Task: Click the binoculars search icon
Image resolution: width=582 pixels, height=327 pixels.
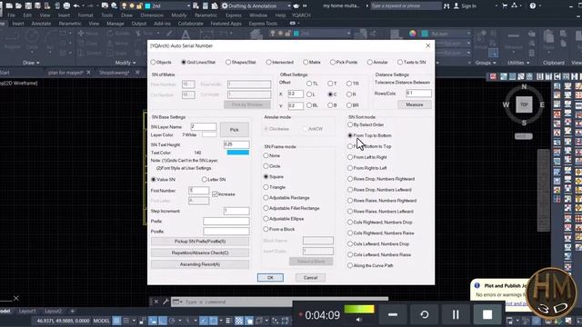Action: [x=447, y=6]
